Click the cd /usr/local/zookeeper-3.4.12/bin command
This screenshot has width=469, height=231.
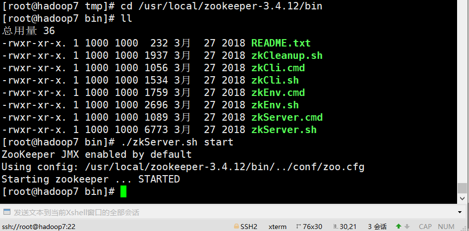(x=222, y=6)
